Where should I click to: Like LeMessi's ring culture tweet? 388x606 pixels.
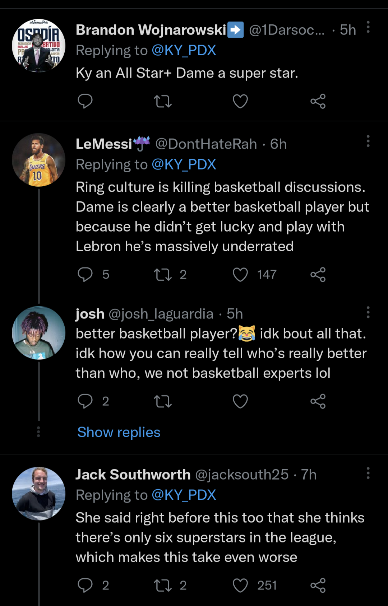click(x=240, y=275)
